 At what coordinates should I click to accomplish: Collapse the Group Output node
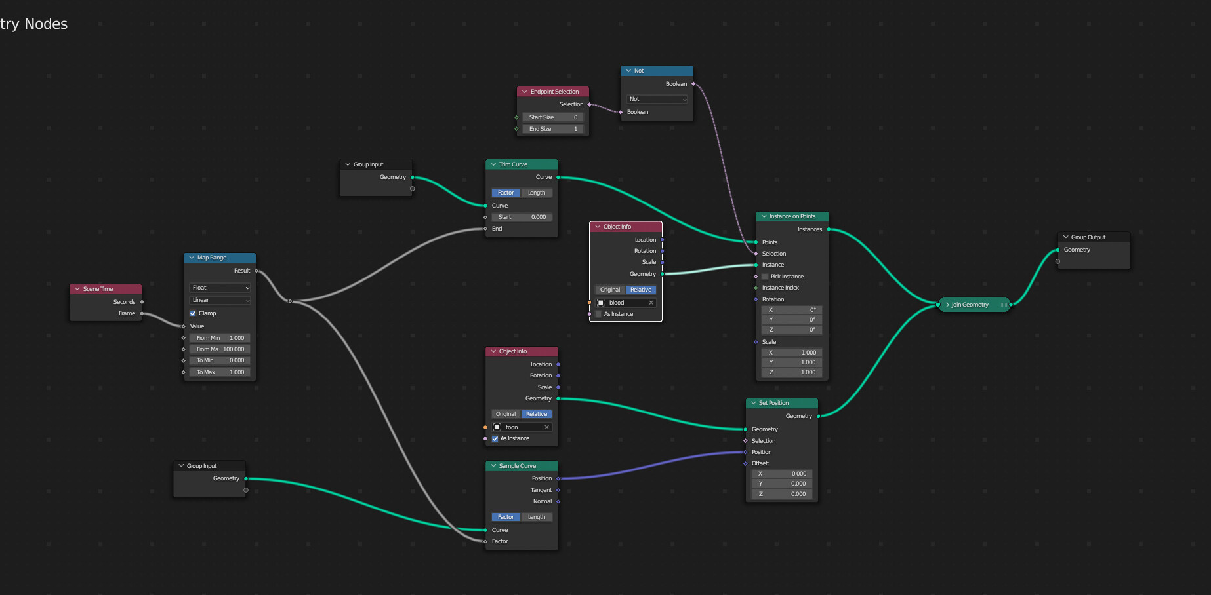coord(1065,237)
